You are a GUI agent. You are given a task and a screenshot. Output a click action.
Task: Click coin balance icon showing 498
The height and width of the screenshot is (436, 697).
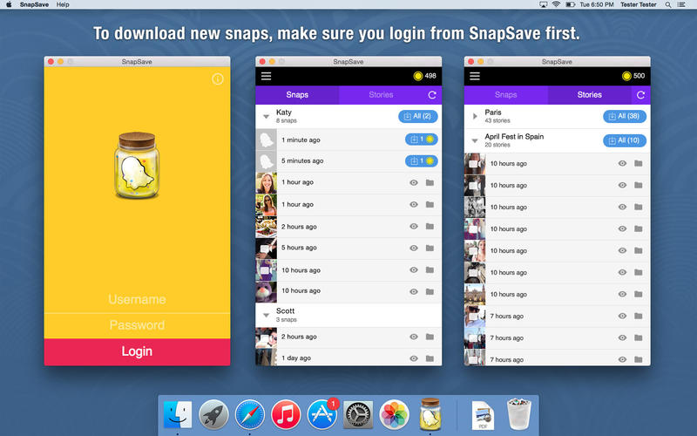[x=418, y=76]
